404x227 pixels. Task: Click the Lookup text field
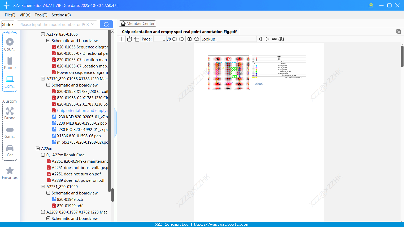[x=237, y=39]
